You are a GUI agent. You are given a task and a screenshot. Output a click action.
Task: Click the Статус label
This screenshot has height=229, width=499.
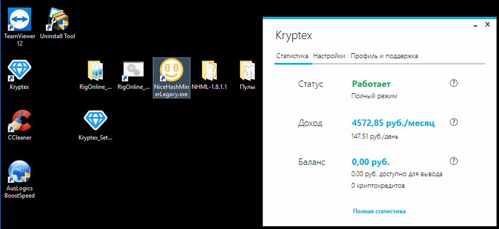point(311,84)
